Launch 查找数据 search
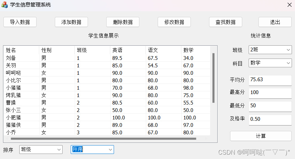The height and width of the screenshot is (159, 295). (x=226, y=22)
